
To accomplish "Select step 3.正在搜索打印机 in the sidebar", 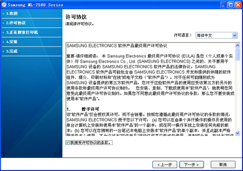I will (22, 32).
